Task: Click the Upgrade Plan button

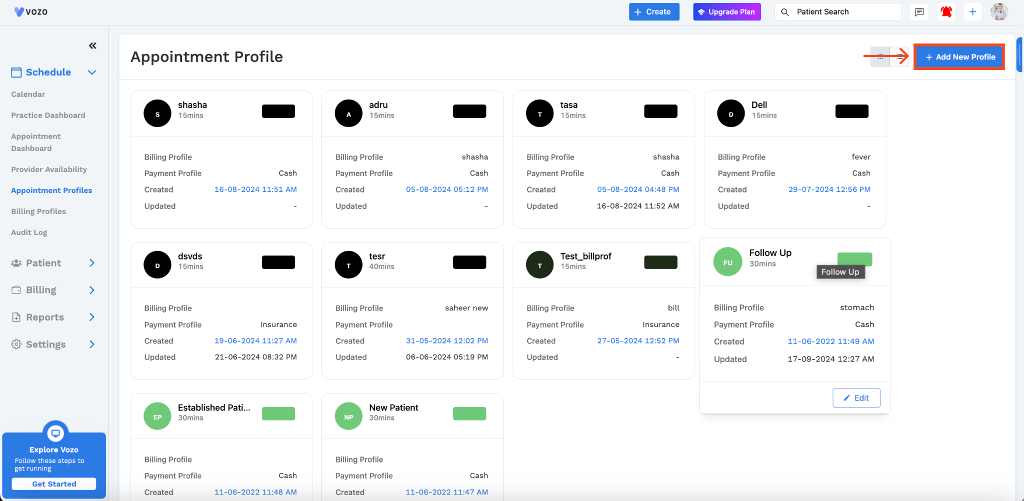Action: tap(727, 12)
